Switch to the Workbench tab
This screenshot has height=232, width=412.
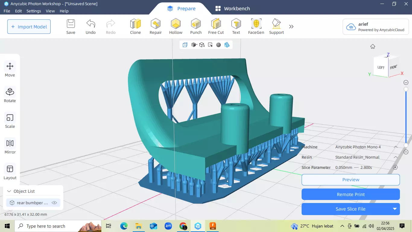coord(233,8)
